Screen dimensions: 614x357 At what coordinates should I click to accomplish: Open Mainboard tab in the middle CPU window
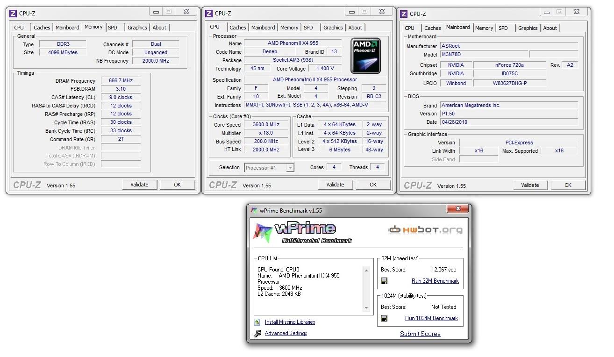coord(264,28)
